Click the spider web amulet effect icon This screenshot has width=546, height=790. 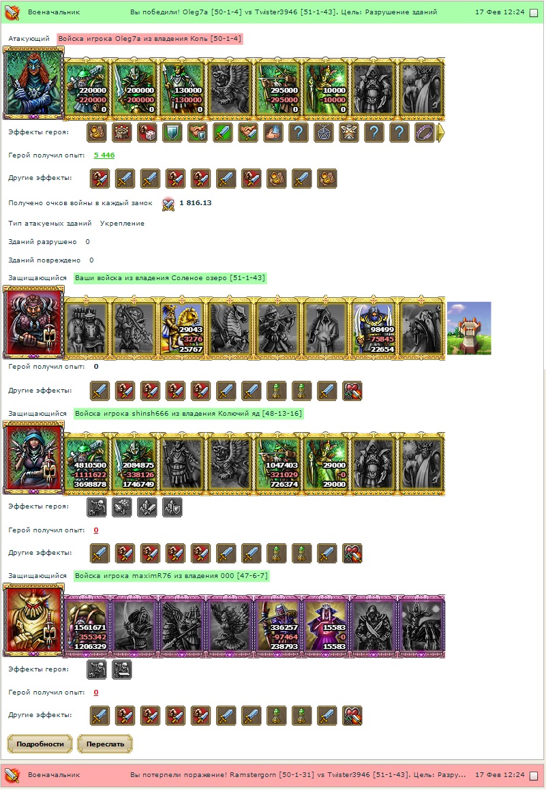[323, 133]
